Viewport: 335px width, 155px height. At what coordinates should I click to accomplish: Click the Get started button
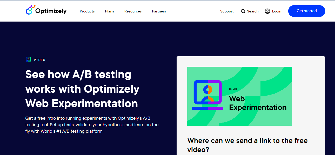click(x=307, y=11)
